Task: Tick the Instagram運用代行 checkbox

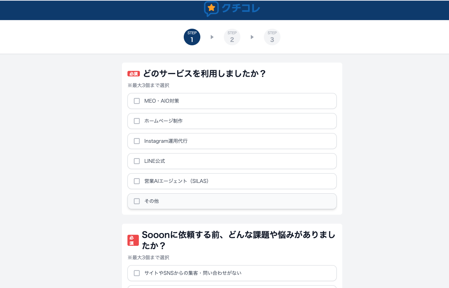Action: (137, 141)
